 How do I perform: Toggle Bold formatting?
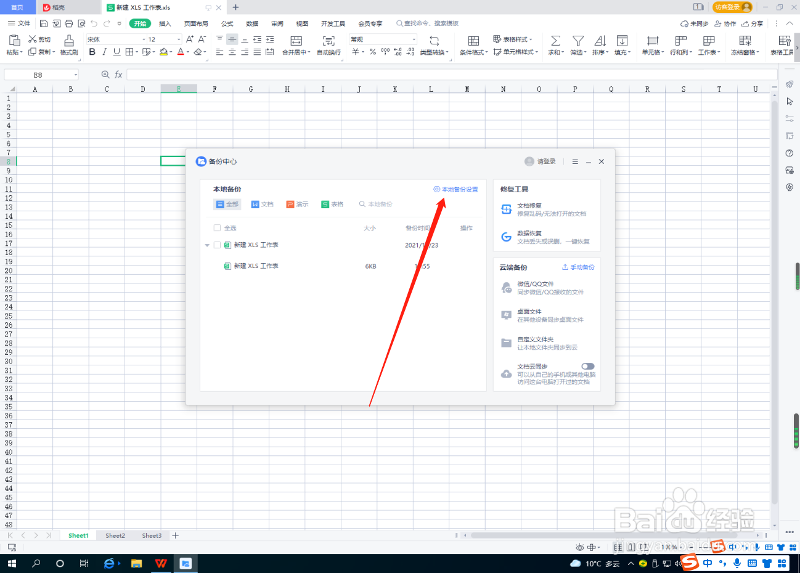click(92, 52)
